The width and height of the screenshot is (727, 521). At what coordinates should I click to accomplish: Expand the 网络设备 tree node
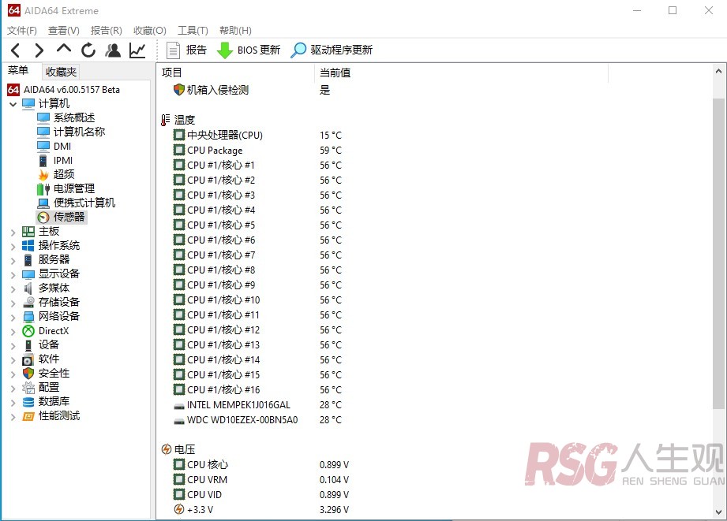(x=13, y=318)
